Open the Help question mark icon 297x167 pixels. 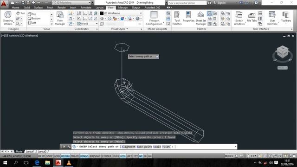[256, 3]
